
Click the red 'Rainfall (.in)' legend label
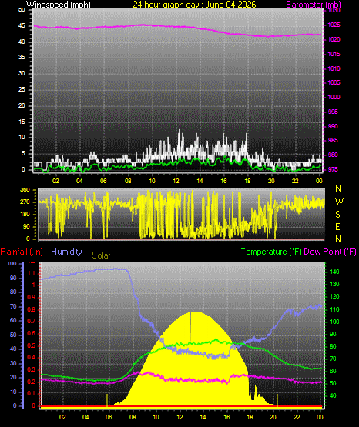[x=22, y=252]
